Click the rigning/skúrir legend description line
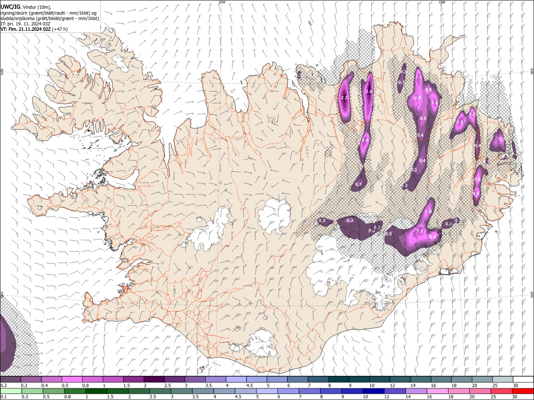 coord(48,13)
